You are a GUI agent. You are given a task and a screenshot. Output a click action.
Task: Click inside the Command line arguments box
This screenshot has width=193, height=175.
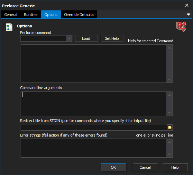[94, 104]
